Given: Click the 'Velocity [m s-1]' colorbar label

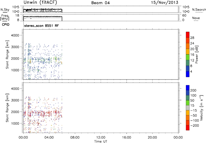Looking at the screenshot, I should pos(201,108).
